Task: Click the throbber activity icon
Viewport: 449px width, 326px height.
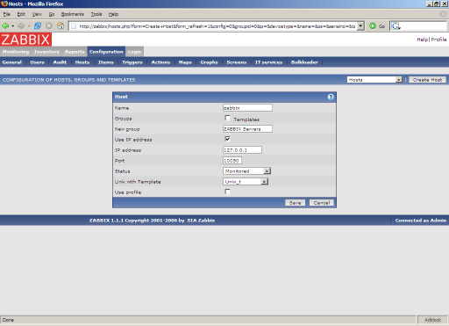Action: pos(443,14)
